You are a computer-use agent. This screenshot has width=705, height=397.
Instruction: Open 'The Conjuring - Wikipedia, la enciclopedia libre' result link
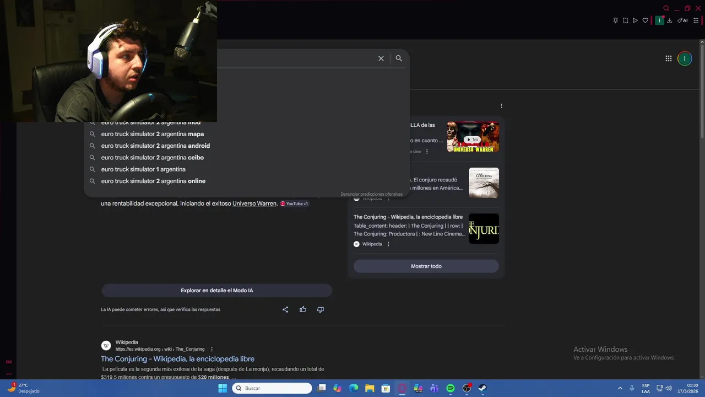[177, 359]
